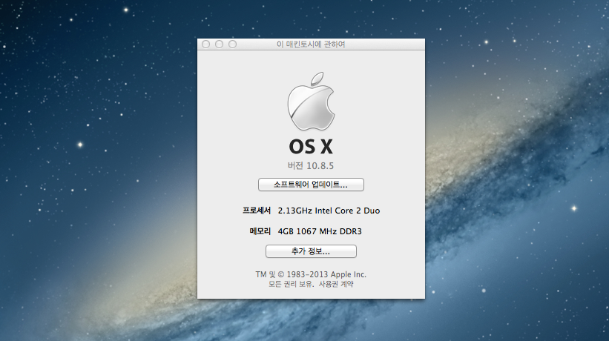This screenshot has height=341, width=609.
Task: Close the About This Mac window
Action: click(206, 44)
